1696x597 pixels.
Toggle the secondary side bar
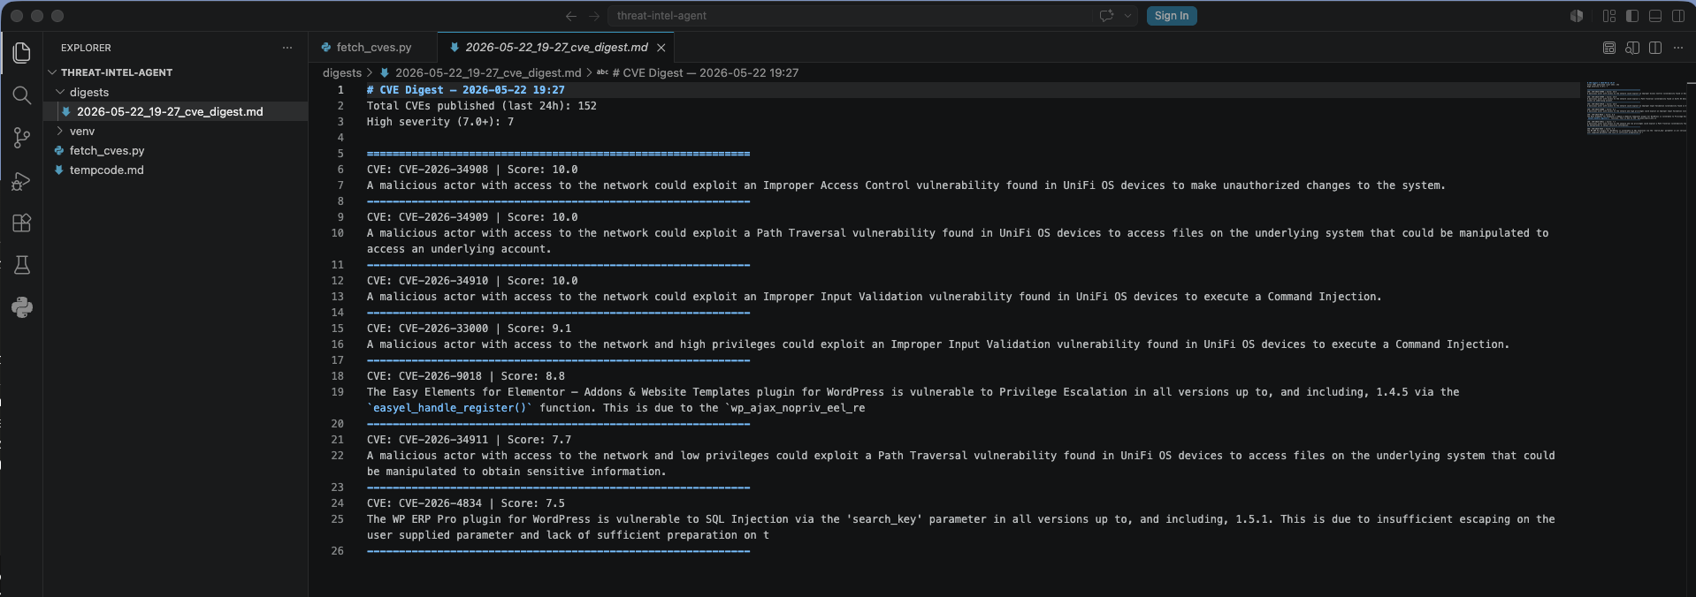point(1678,16)
